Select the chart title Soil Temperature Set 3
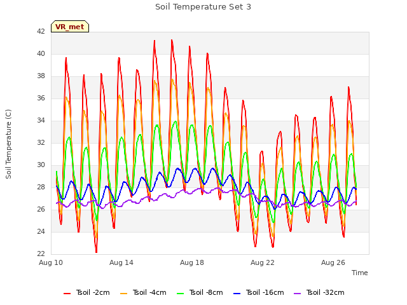The width and height of the screenshot is (407, 305). pos(203,7)
